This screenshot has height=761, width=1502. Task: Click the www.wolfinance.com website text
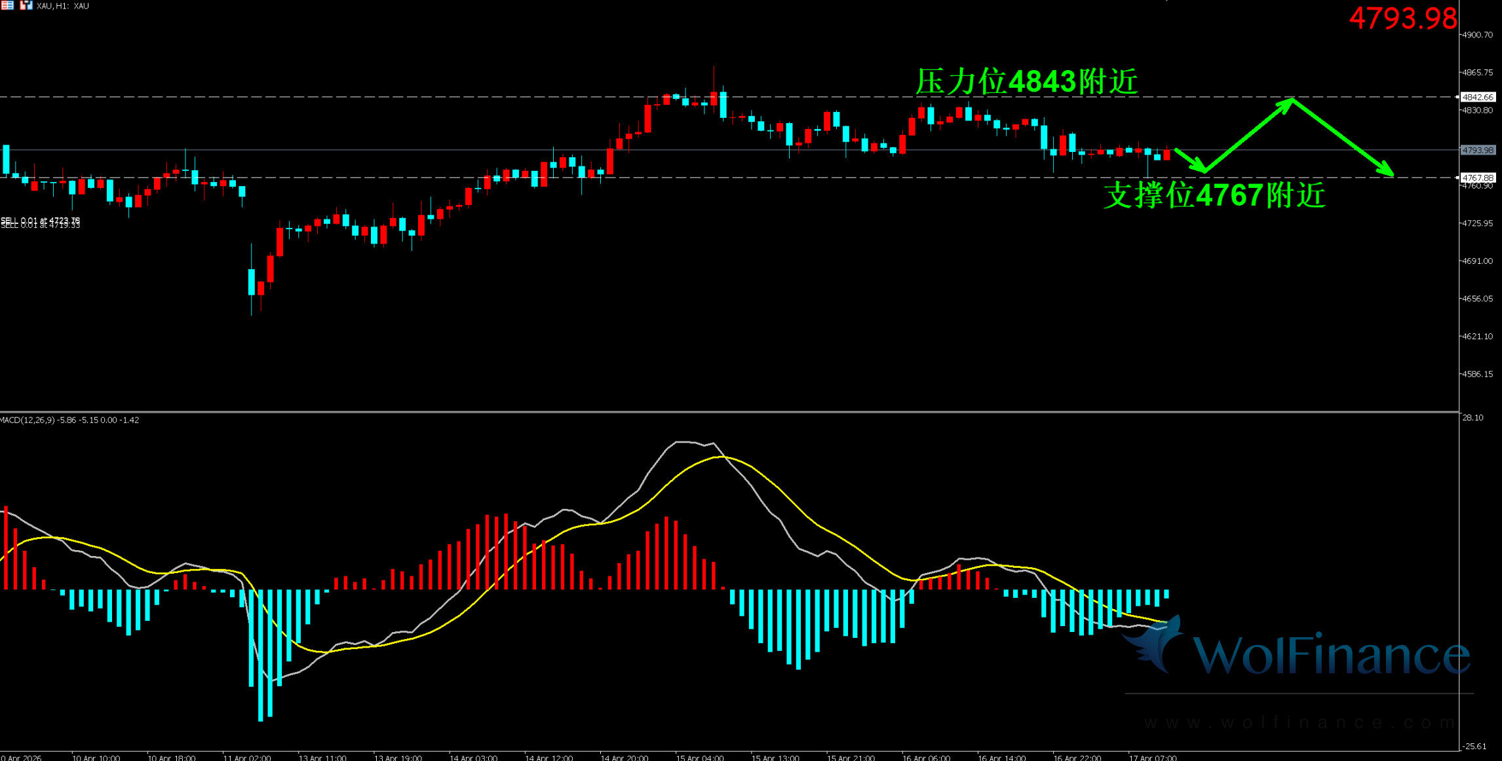tap(1299, 722)
